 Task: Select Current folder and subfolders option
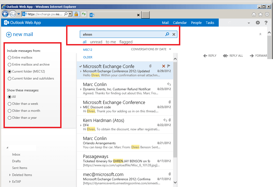pyautogui.click(x=10, y=78)
